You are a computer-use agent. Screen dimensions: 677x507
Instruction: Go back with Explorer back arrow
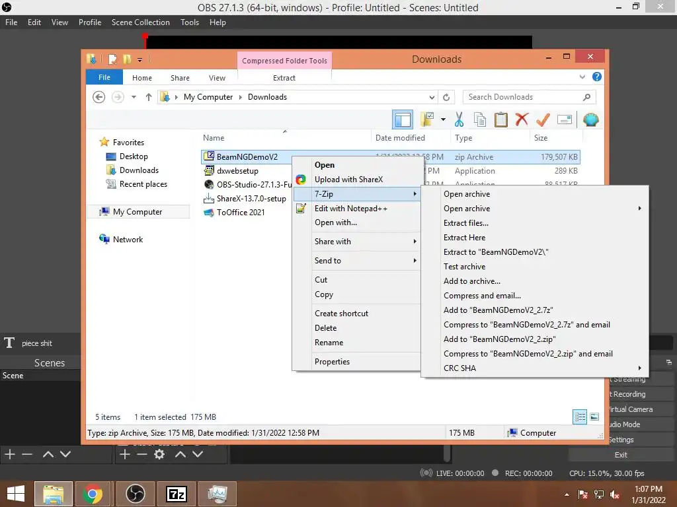(99, 97)
